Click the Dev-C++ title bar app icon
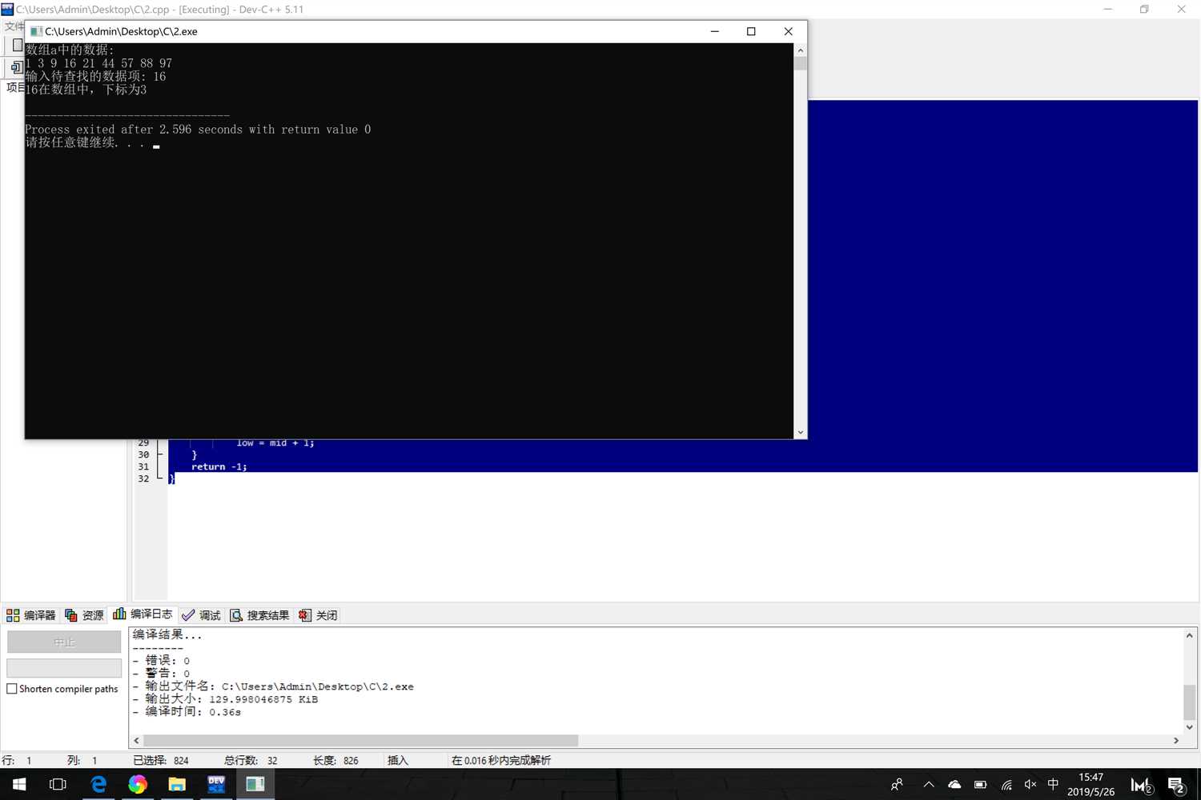Viewport: 1201px width, 800px height. point(7,9)
